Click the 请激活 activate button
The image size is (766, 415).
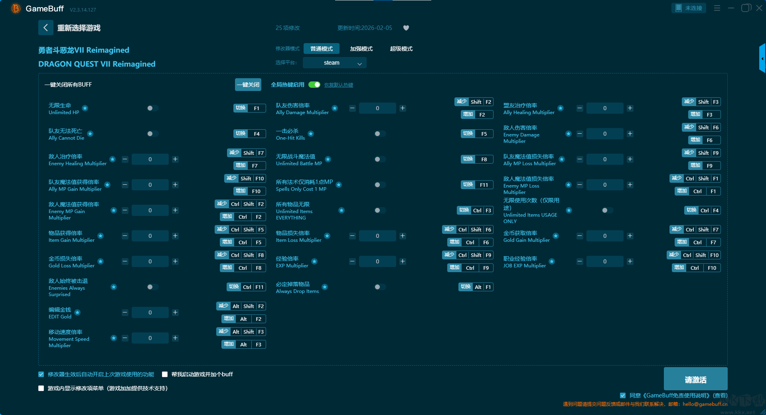coord(695,379)
